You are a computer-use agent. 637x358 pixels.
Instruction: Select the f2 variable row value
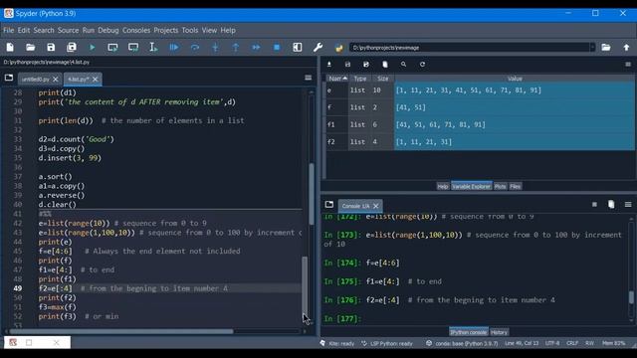515,142
